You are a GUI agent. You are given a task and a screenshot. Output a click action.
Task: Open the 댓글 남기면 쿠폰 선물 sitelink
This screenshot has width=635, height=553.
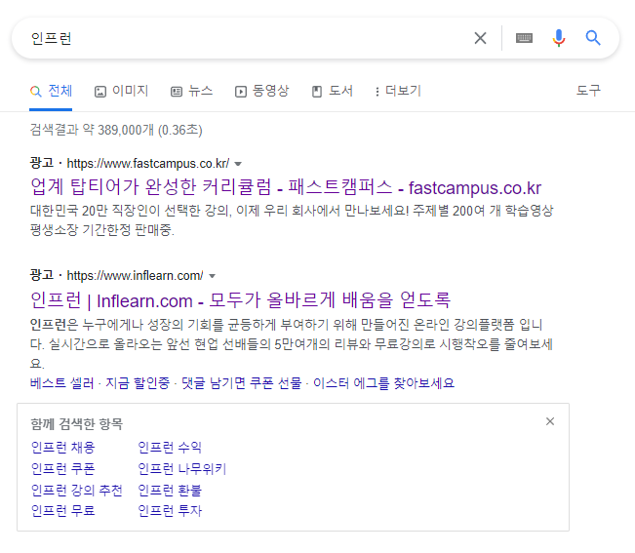pos(241,383)
